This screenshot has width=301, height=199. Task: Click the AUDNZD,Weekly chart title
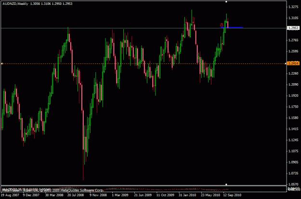[x=15, y=4]
